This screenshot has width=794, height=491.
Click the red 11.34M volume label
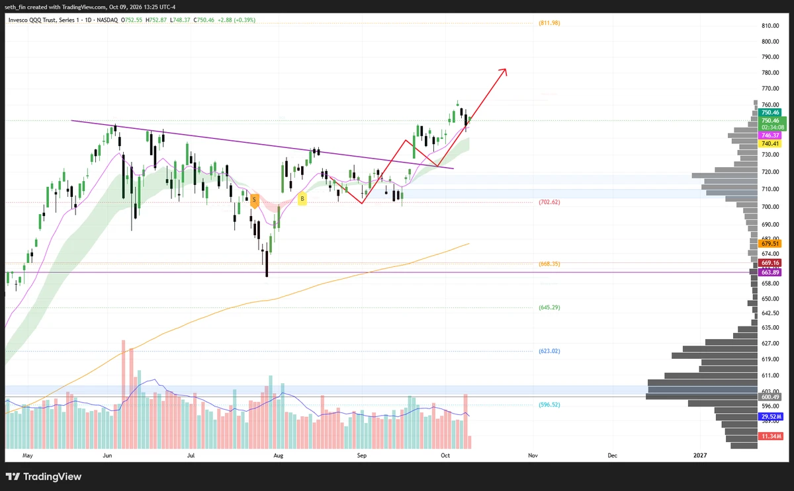pyautogui.click(x=771, y=436)
